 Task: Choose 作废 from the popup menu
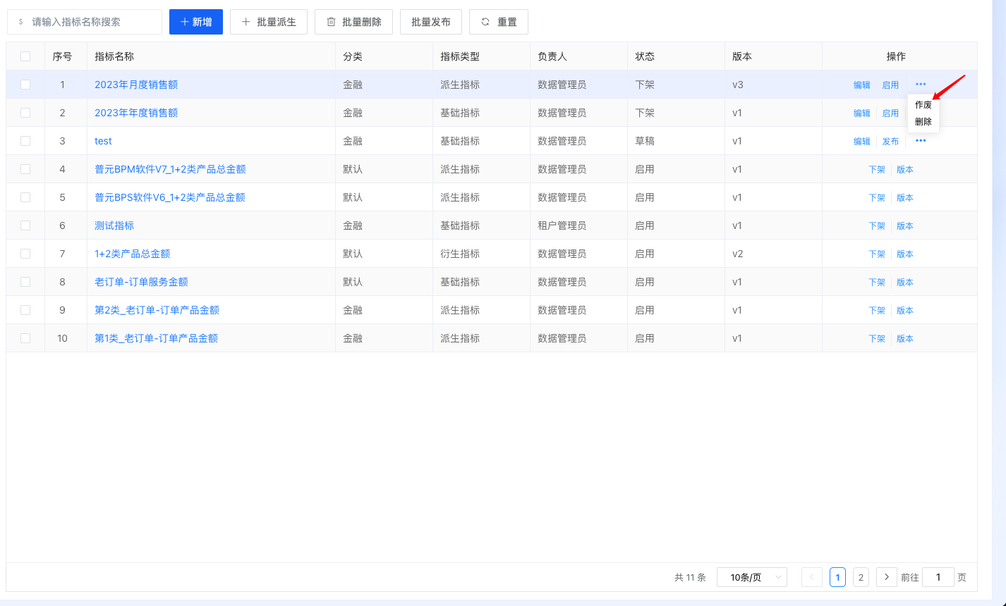click(923, 105)
